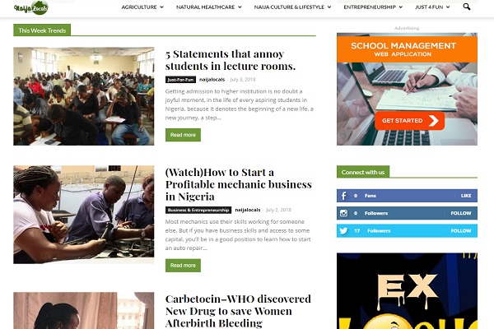This screenshot has width=494, height=329.
Task: Expand the Natural Healthcare dropdown arrow
Action: pos(240,7)
